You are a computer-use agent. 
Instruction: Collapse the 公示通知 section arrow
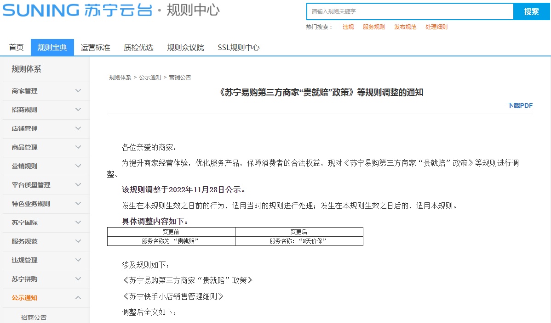78,298
